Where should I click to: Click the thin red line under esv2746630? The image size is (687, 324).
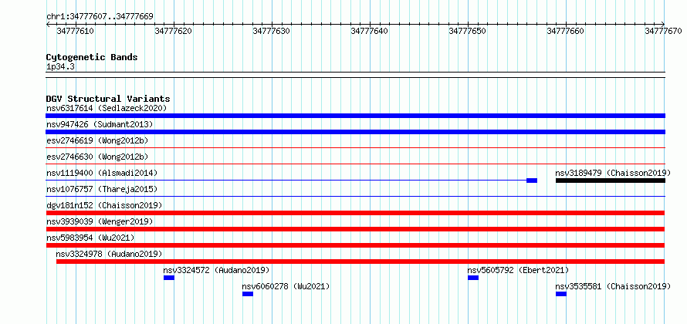(x=355, y=164)
